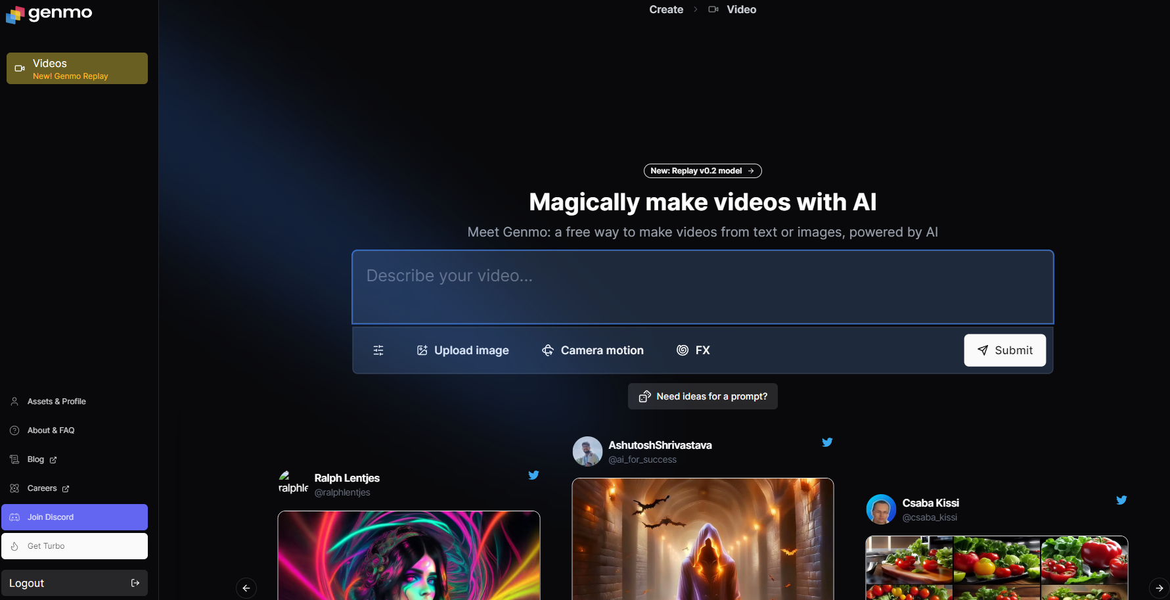1170x600 pixels.
Task: Show next testimonial with right arrow
Action: (1159, 588)
